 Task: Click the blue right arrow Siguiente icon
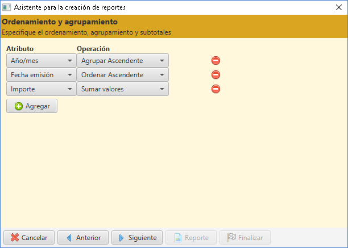[121, 238]
